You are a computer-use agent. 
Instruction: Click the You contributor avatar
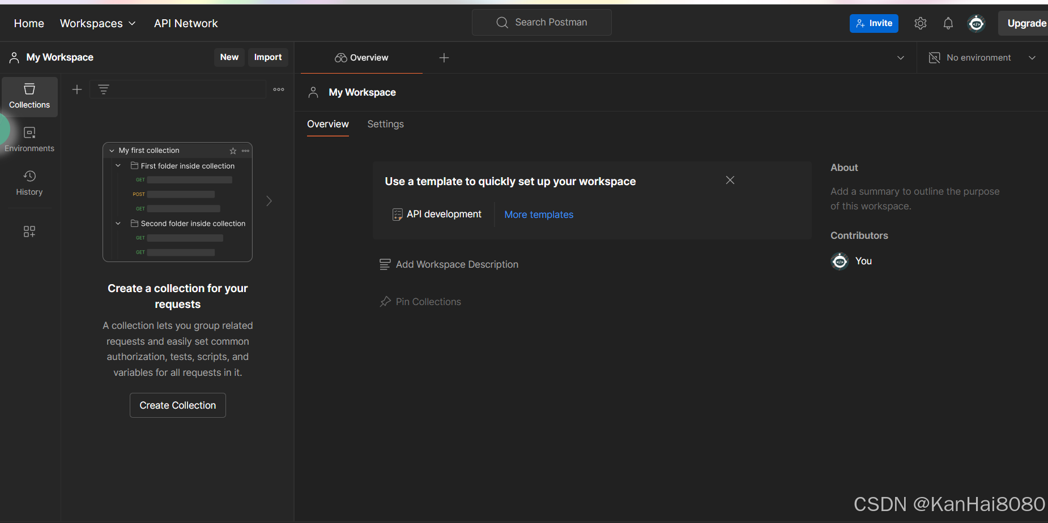840,261
